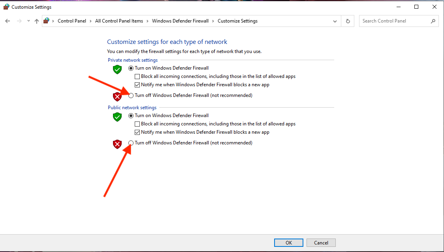Viewport: 444px width, 252px height.
Task: Expand chevron after Control Panel breadcrumb
Action: (x=90, y=21)
